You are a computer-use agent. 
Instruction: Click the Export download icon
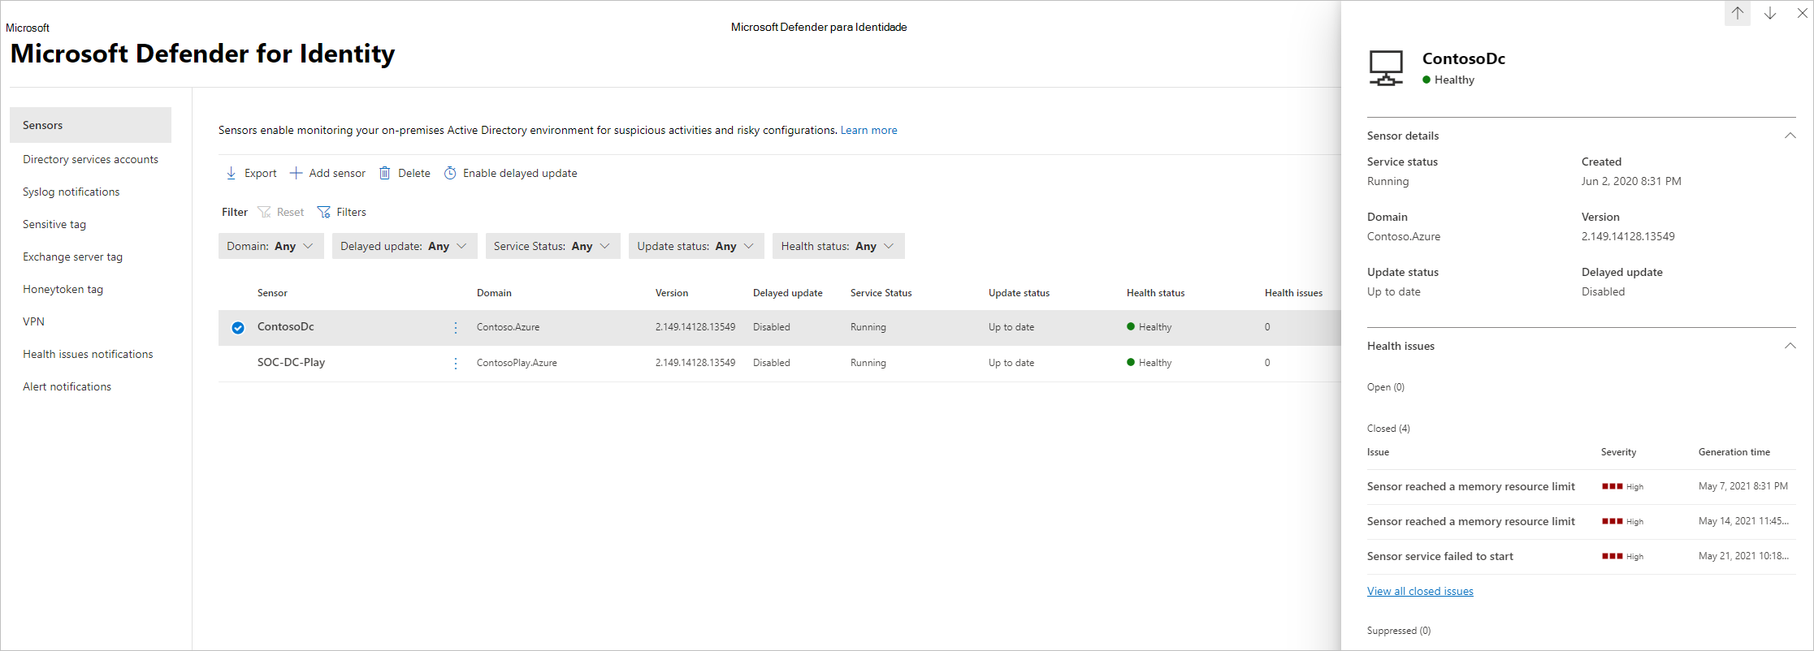pyautogui.click(x=232, y=173)
